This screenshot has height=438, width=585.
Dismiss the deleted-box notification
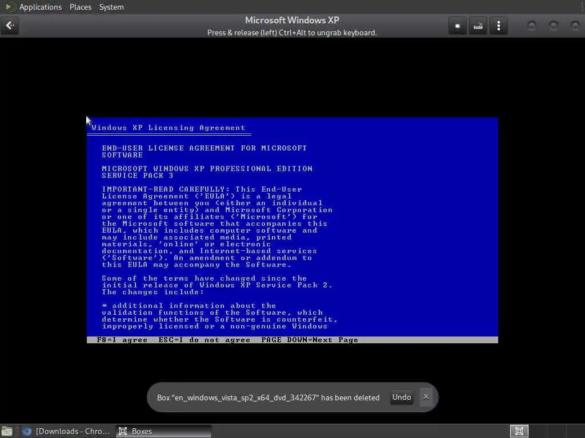point(426,397)
